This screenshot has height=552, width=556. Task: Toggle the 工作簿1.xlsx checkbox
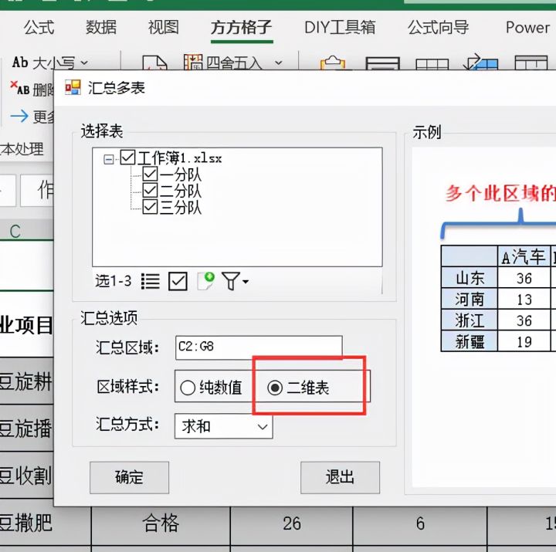point(127,157)
